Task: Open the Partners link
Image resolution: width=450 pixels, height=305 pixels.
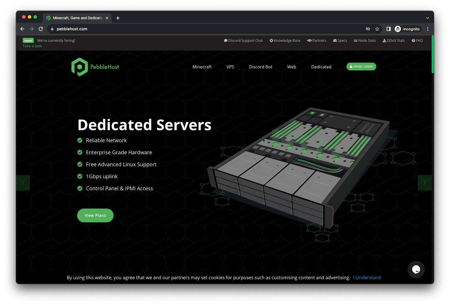Action: 317,41
